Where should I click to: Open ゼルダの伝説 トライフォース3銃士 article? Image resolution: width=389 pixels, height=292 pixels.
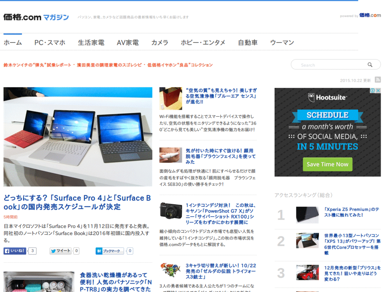[x=221, y=271]
